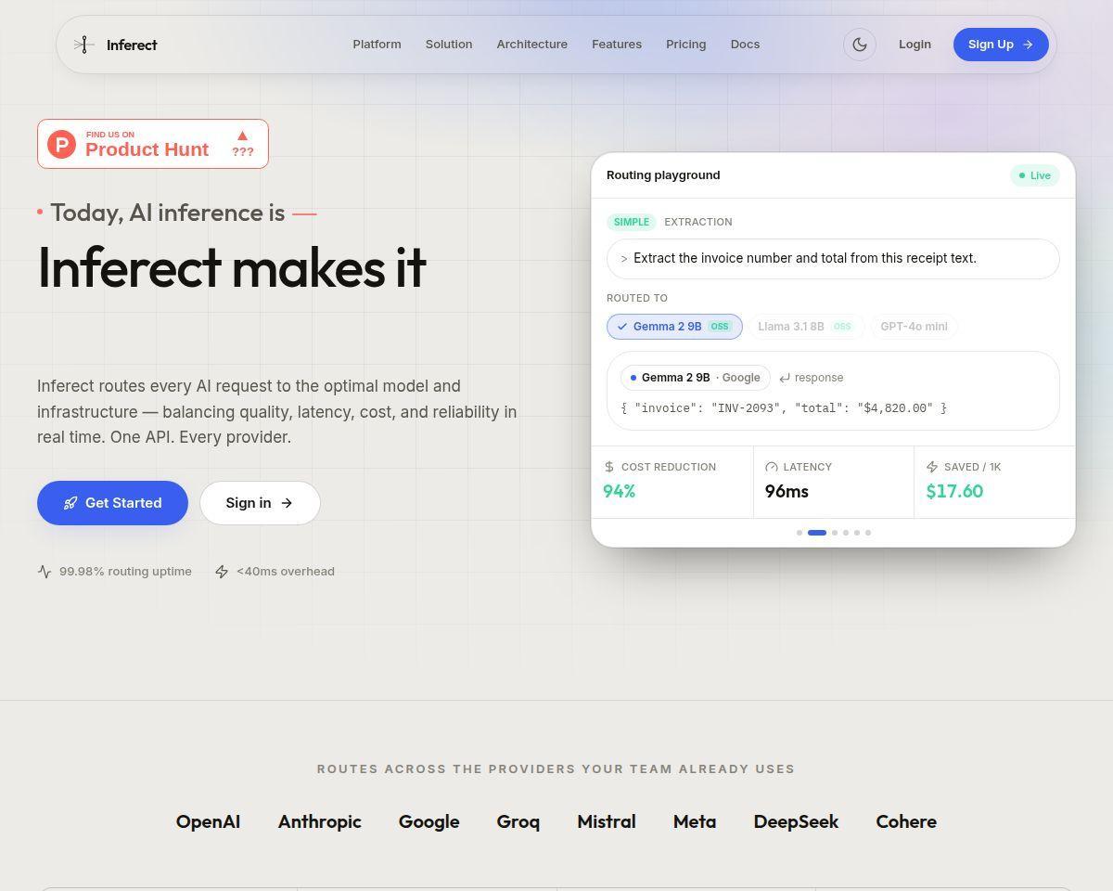Open the Product Hunt badge
Image resolution: width=1113 pixels, height=891 pixels.
(153, 144)
